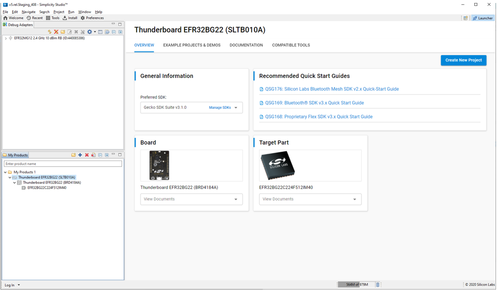The image size is (497, 290).
Task: Open the Welcome home page
Action: 13,18
